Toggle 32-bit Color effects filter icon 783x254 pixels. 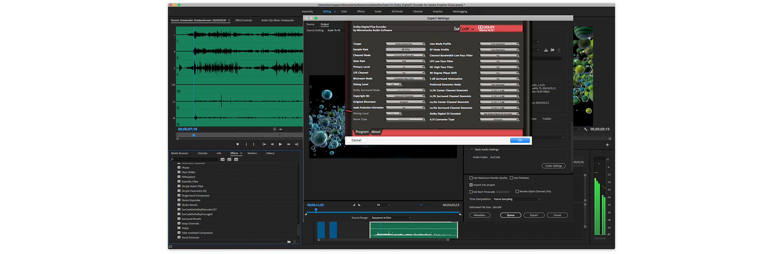click(229, 159)
